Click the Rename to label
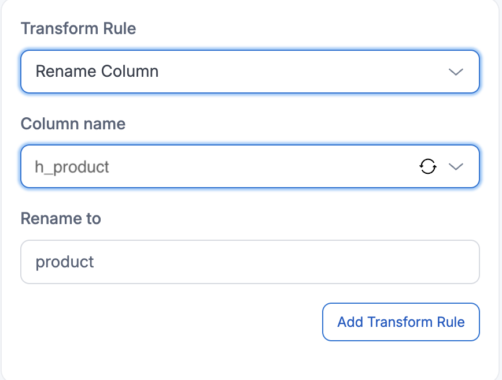The width and height of the screenshot is (502, 380). point(61,218)
